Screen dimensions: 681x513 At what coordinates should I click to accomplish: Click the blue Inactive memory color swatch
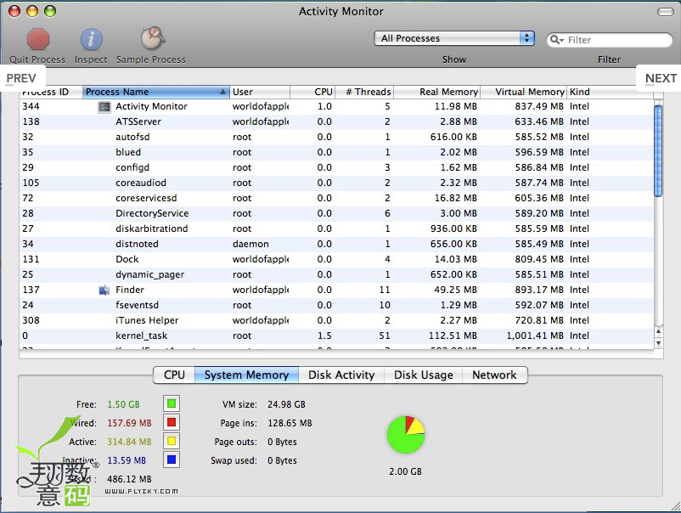pyautogui.click(x=172, y=459)
